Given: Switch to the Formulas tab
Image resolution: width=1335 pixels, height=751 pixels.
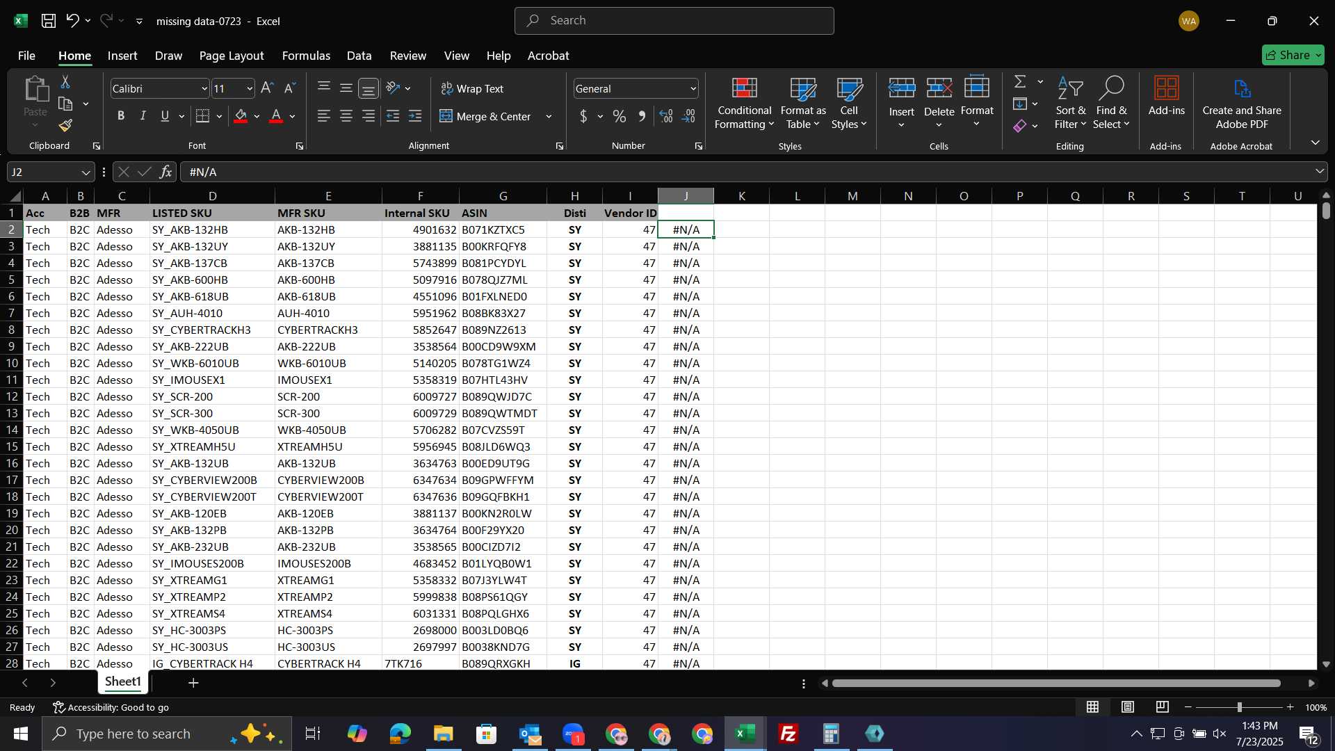Looking at the screenshot, I should (306, 56).
